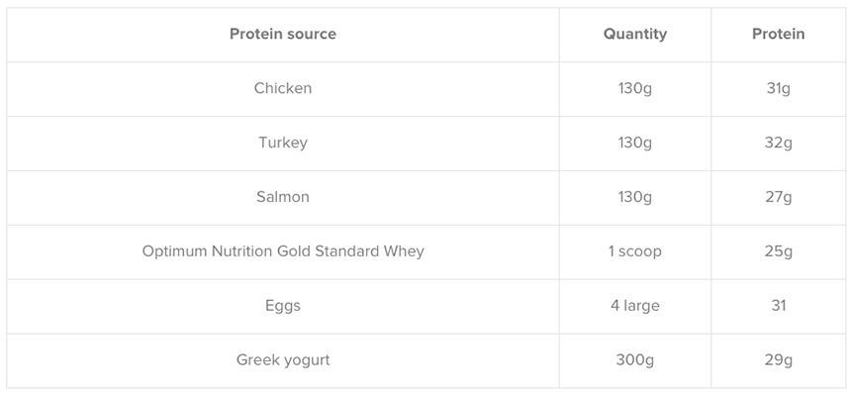
Task: Select the Eggs row label
Action: coord(283,306)
